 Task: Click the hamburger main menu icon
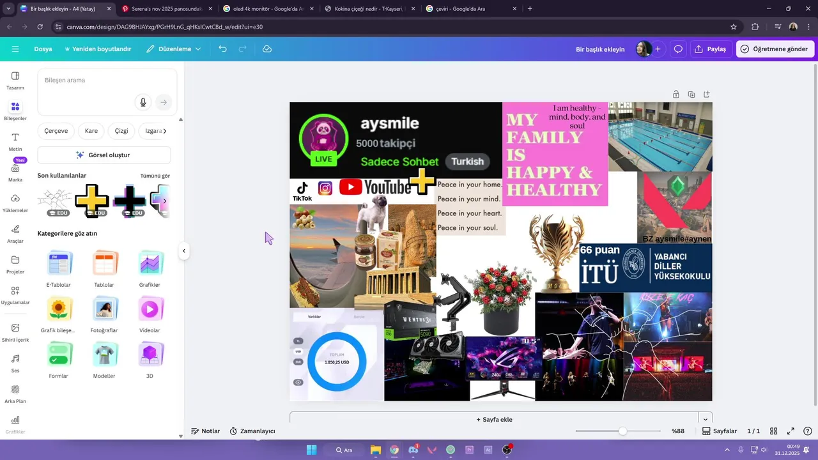pyautogui.click(x=15, y=49)
